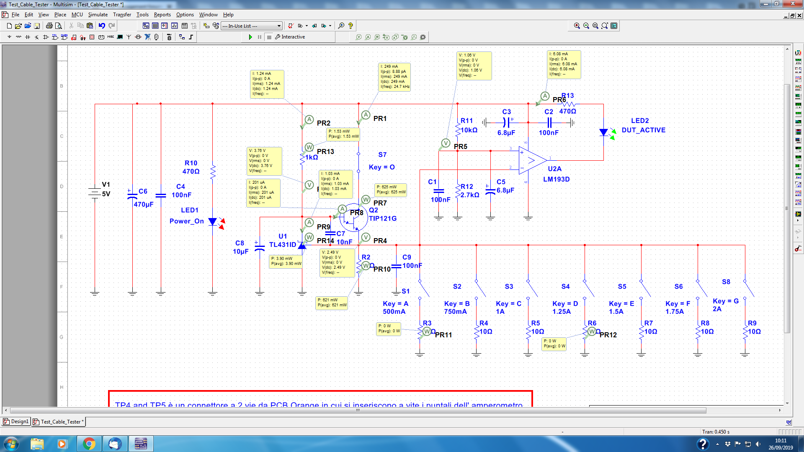Open File Explorer from taskbar

click(x=37, y=444)
